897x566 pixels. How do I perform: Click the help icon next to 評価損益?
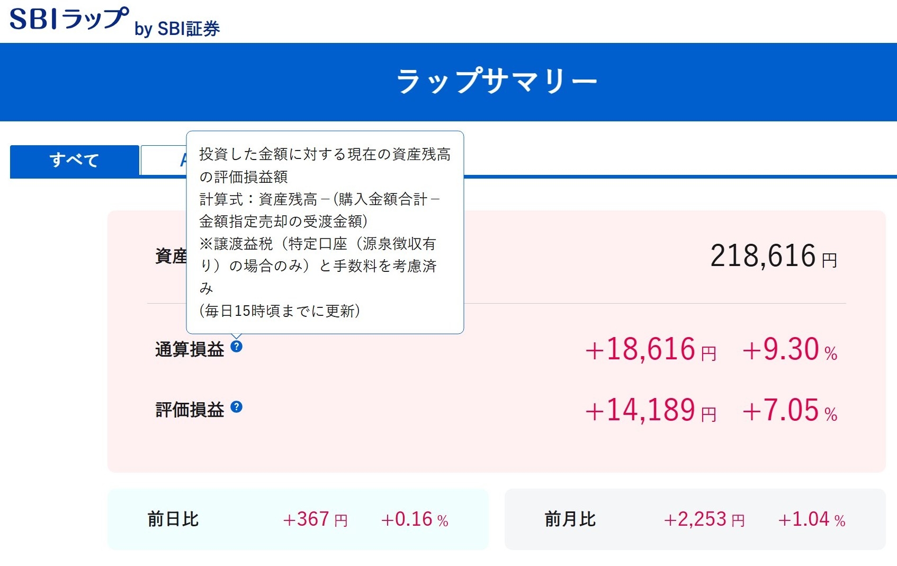pyautogui.click(x=237, y=407)
